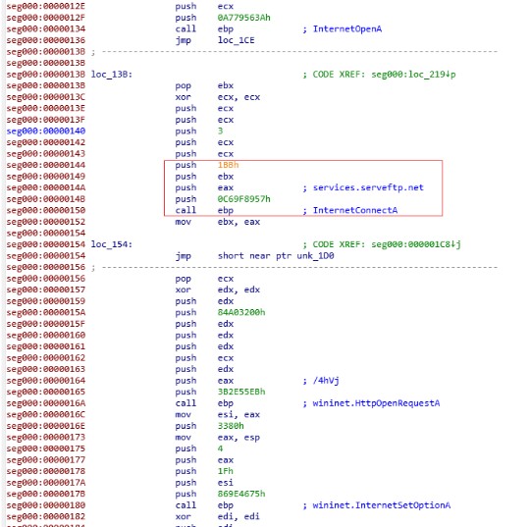Click the "services.serveftp.net" comment
Viewport: 530px width, 527px height.
(368, 187)
